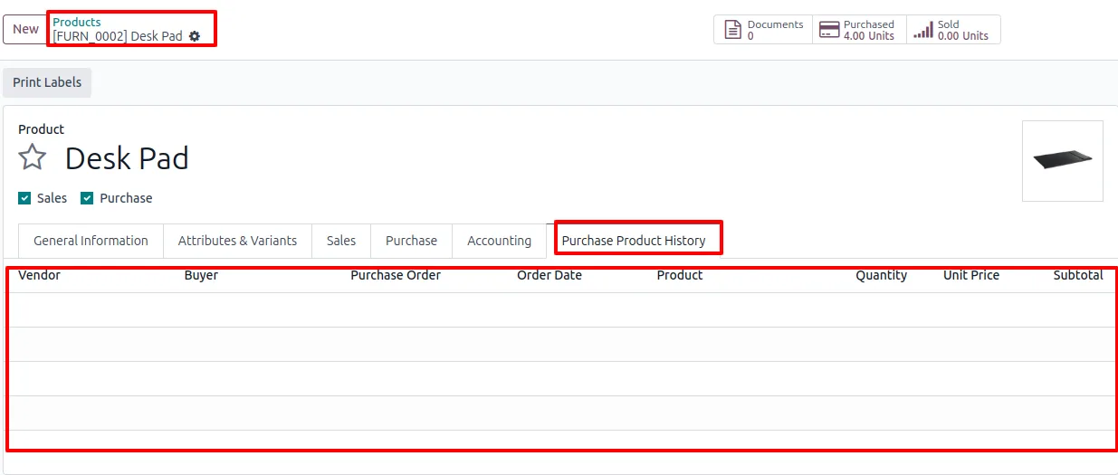Click the Desk Pad product image thumbnail
The height and width of the screenshot is (475, 1118).
click(1063, 161)
